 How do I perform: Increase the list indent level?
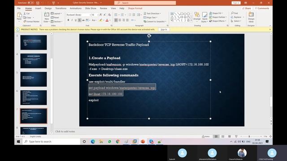pos(134,15)
